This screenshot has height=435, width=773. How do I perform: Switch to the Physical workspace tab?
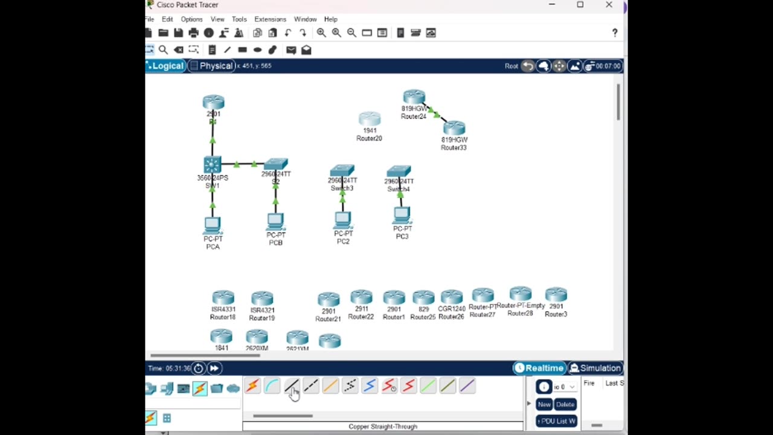click(211, 66)
